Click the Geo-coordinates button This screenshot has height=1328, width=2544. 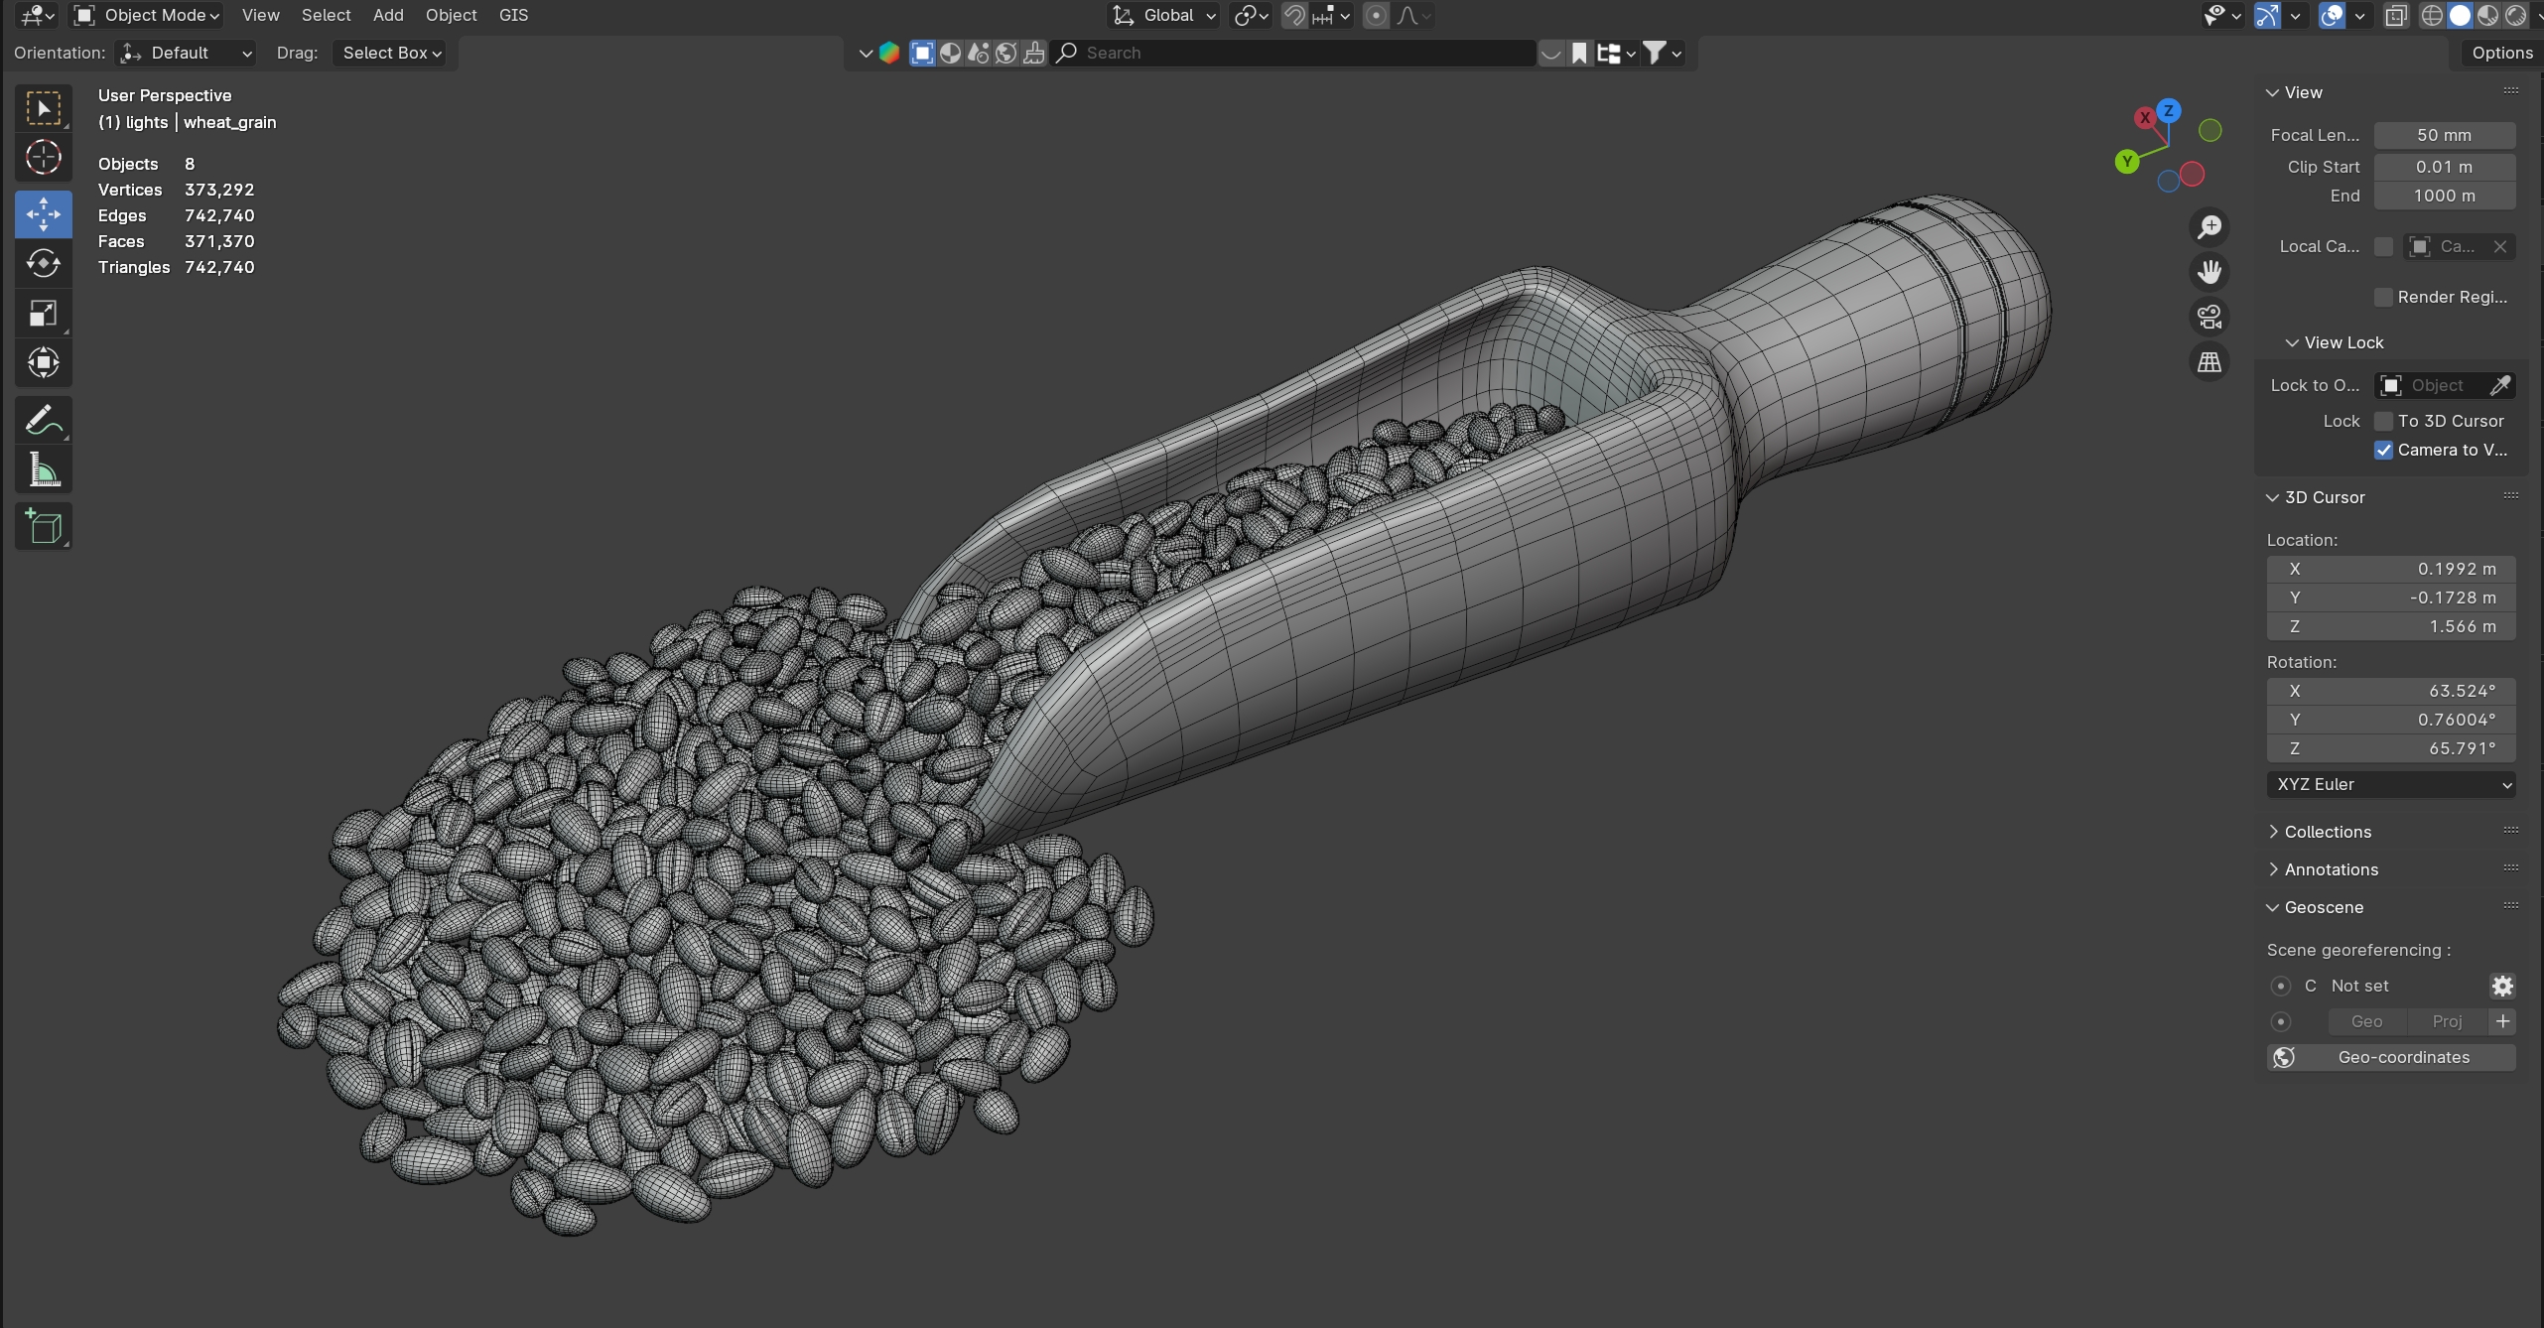click(x=2390, y=1057)
